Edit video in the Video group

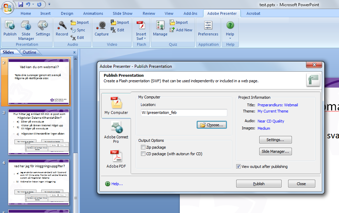(x=117, y=30)
